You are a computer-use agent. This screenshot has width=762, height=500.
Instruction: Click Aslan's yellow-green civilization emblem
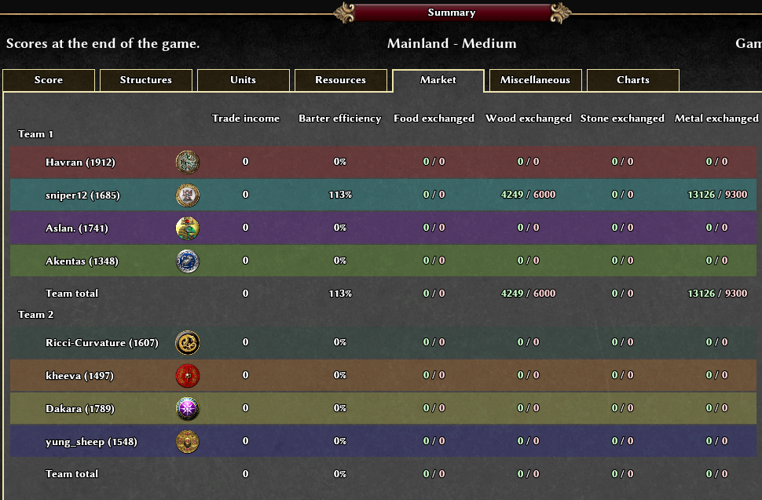tap(188, 228)
